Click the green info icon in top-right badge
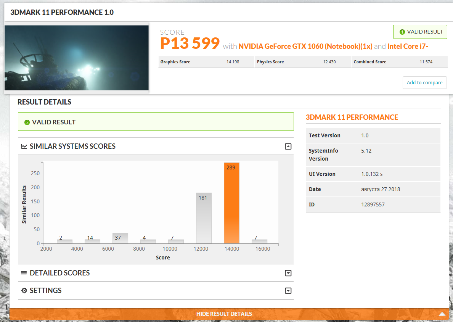This screenshot has width=453, height=322. click(402, 32)
